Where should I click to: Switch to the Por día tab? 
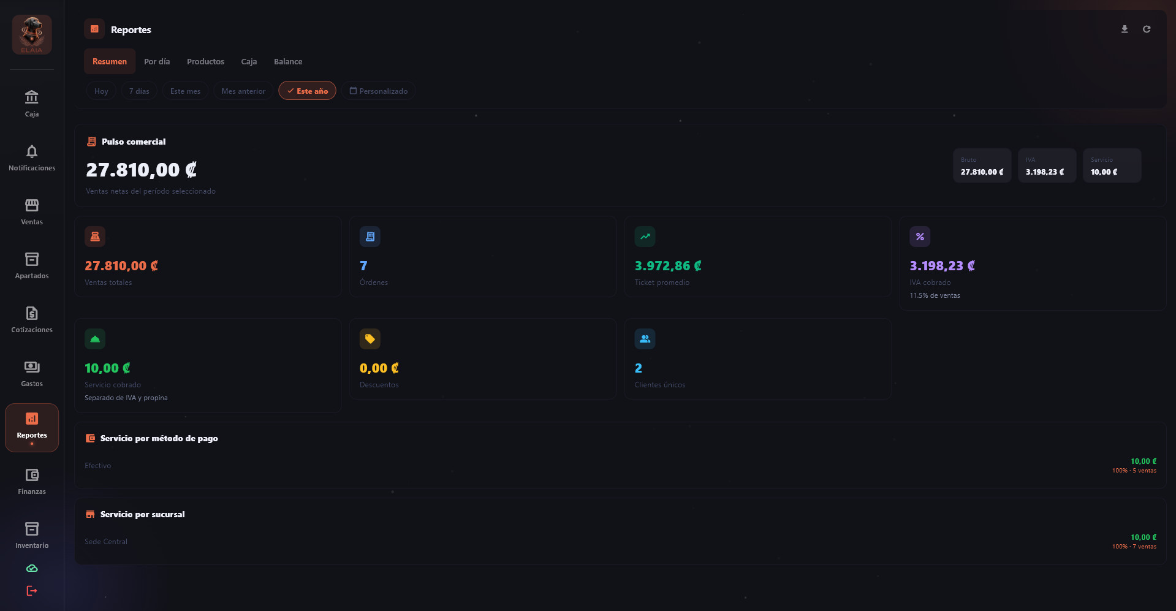[157, 61]
